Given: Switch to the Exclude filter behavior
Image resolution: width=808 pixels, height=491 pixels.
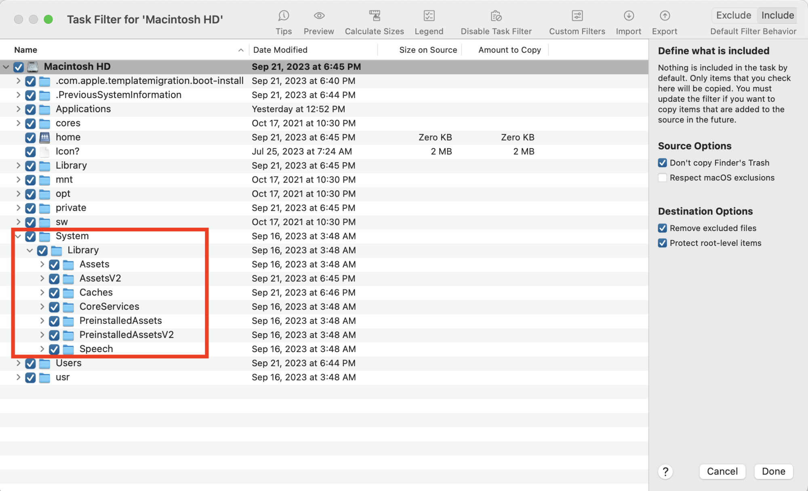Looking at the screenshot, I should (x=733, y=15).
